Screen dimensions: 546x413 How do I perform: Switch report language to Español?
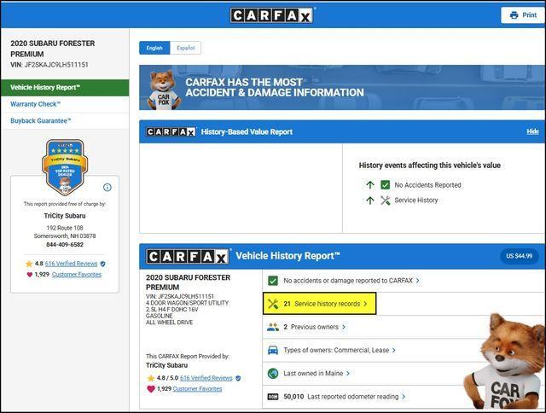point(185,49)
